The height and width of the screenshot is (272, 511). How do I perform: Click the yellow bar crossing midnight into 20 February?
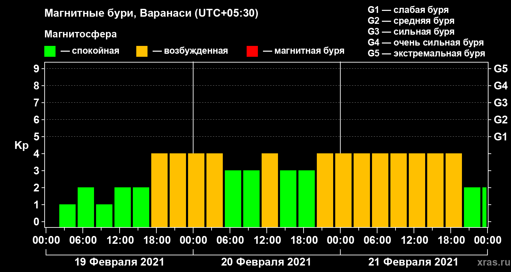pyautogui.click(x=196, y=190)
